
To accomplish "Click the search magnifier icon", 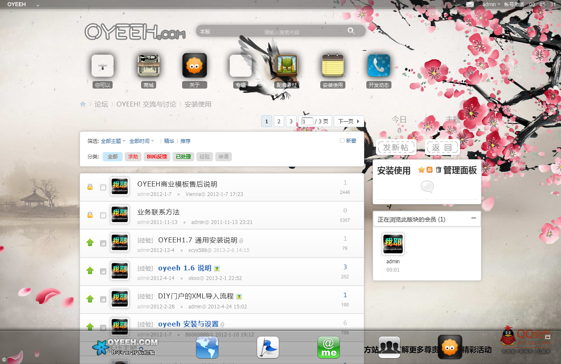I will (351, 31).
